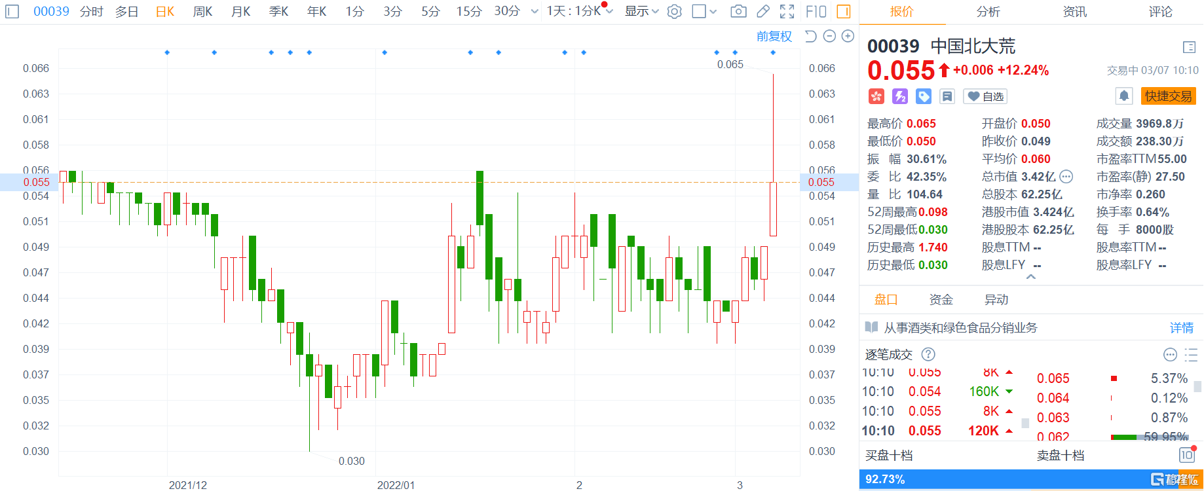Open the 1天:1分K period dropdown
This screenshot has height=491, width=1204.
click(x=580, y=12)
